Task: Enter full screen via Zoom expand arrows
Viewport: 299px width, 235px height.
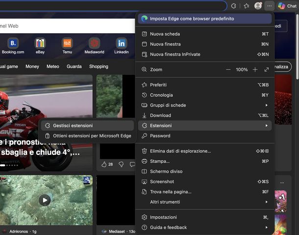Action: (266, 69)
